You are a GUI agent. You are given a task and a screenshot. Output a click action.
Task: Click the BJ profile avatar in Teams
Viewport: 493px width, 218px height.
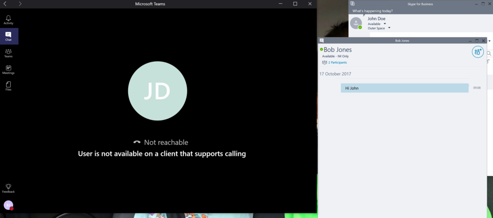(9, 205)
